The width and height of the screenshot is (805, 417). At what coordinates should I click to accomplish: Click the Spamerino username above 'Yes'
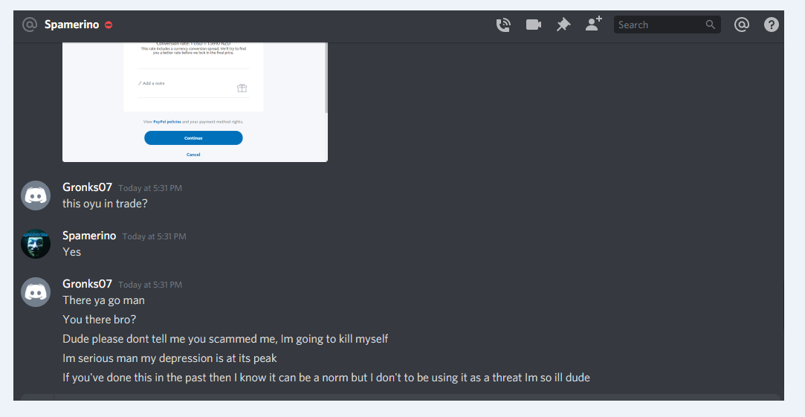89,236
